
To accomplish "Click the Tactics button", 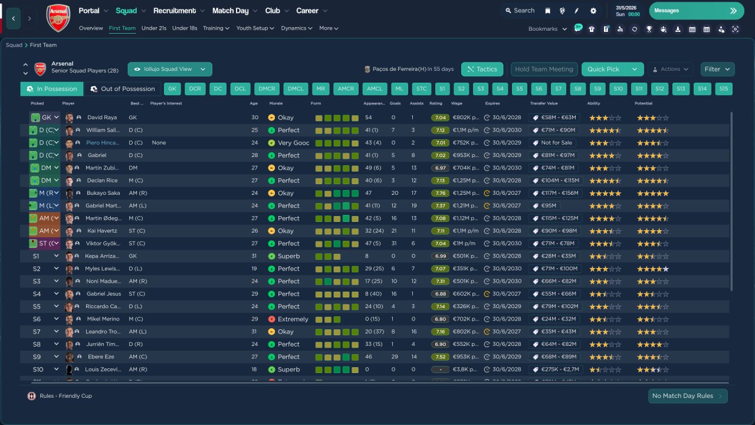I will [482, 69].
